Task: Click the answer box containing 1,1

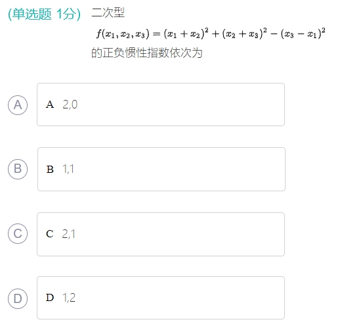Action: click(161, 169)
